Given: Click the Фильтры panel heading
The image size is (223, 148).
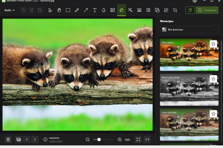Looking at the screenshot, I should coord(167,21).
